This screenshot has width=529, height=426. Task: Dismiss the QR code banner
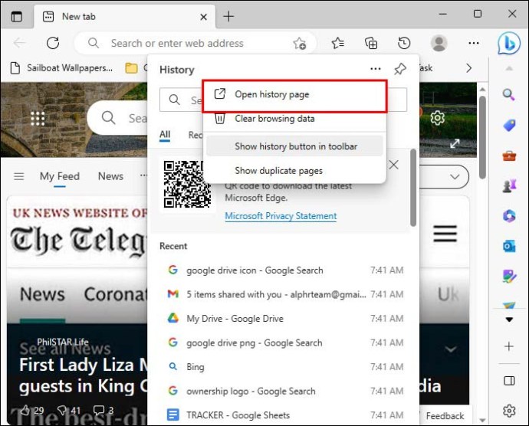coord(393,165)
